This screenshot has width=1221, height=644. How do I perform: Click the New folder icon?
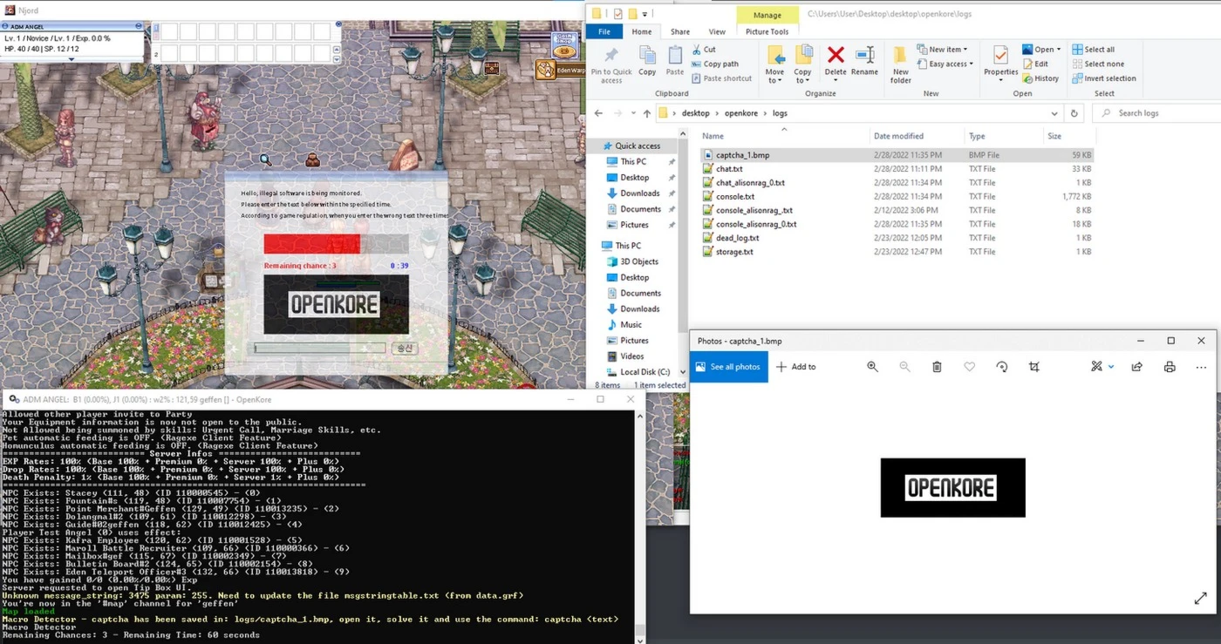click(x=900, y=63)
